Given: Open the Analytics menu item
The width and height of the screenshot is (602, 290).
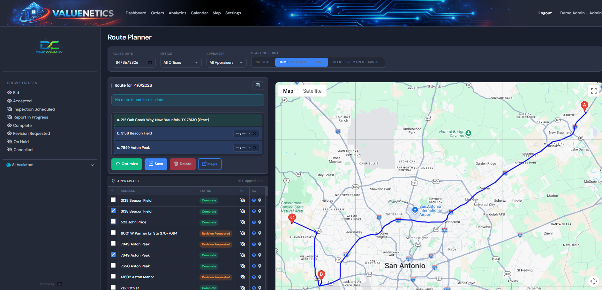Looking at the screenshot, I should click(177, 13).
